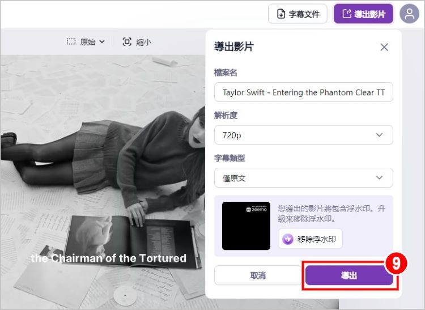Close the 導出影片 dialog with X
The height and width of the screenshot is (310, 425).
384,47
